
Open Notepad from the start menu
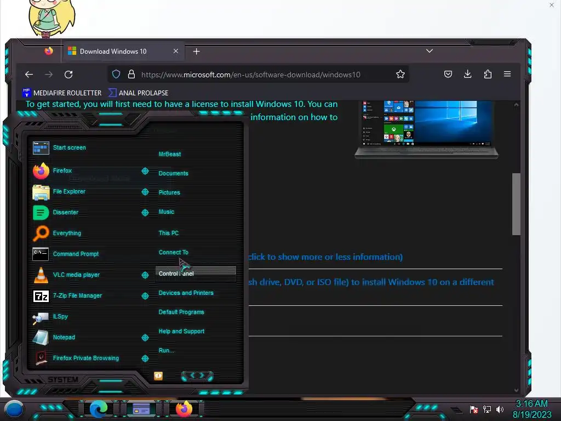point(64,337)
